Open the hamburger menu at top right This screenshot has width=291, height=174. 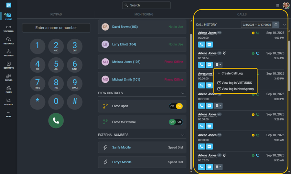click(277, 5)
